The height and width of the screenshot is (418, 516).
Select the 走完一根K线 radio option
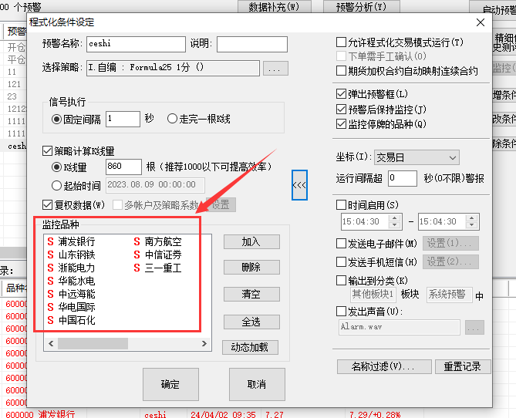coord(172,119)
